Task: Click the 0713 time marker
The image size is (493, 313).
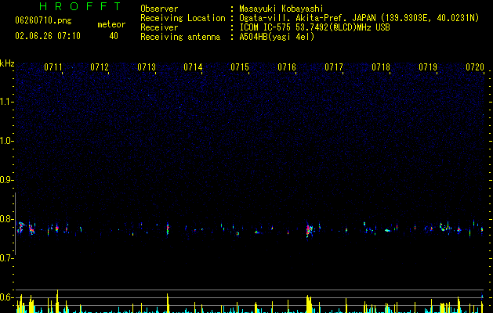Action: (147, 67)
